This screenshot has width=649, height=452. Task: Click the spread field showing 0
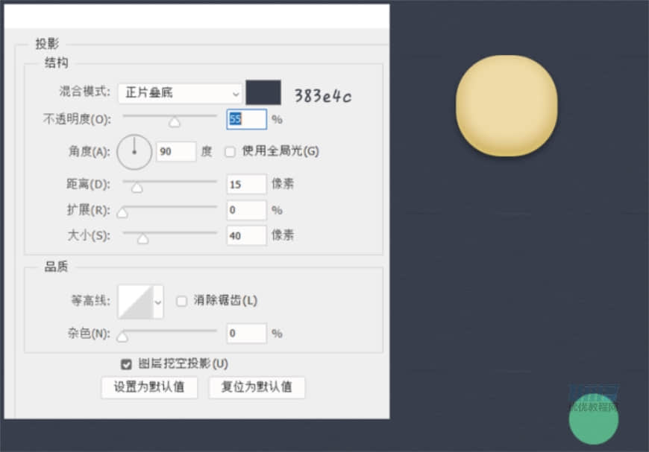click(x=246, y=210)
